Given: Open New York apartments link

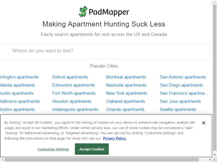Looking at the screenshot, I should pyautogui.click(x=127, y=93).
